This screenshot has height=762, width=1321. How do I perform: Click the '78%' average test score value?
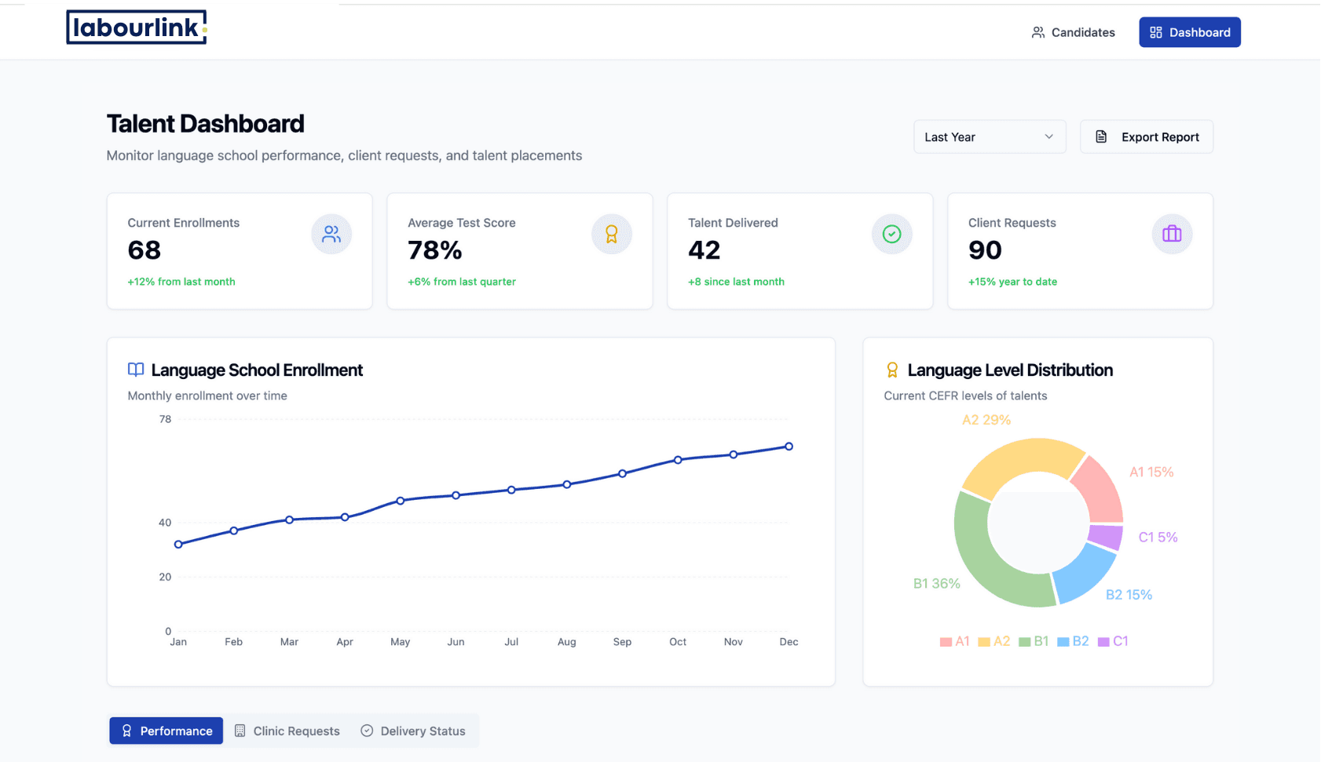[435, 250]
